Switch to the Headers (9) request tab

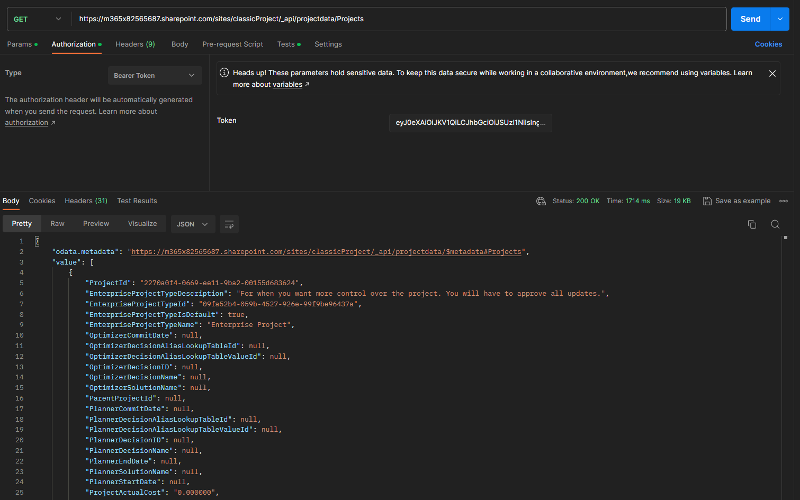[135, 44]
